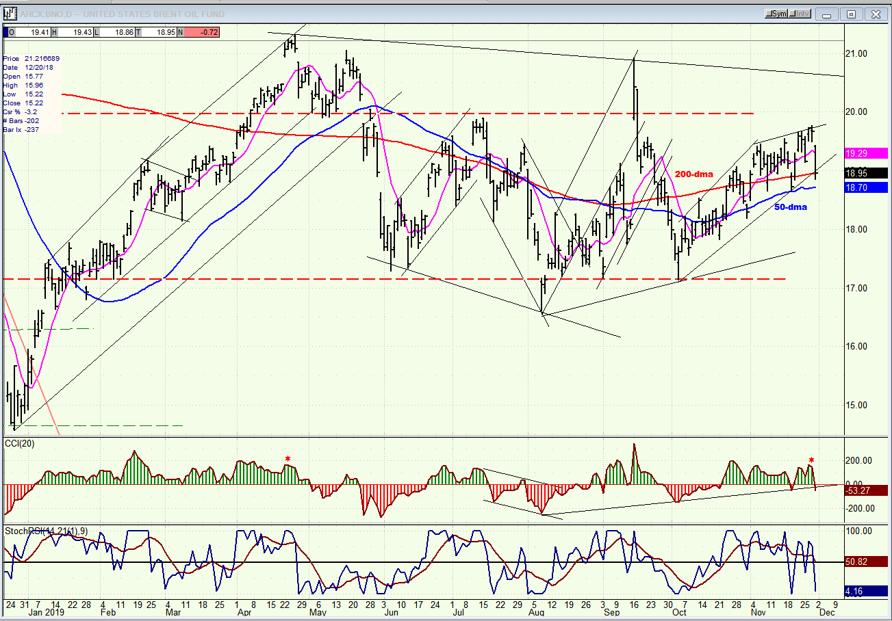892x621 pixels.
Task: Click the -53.27 CCI value tag
Action: (x=867, y=490)
